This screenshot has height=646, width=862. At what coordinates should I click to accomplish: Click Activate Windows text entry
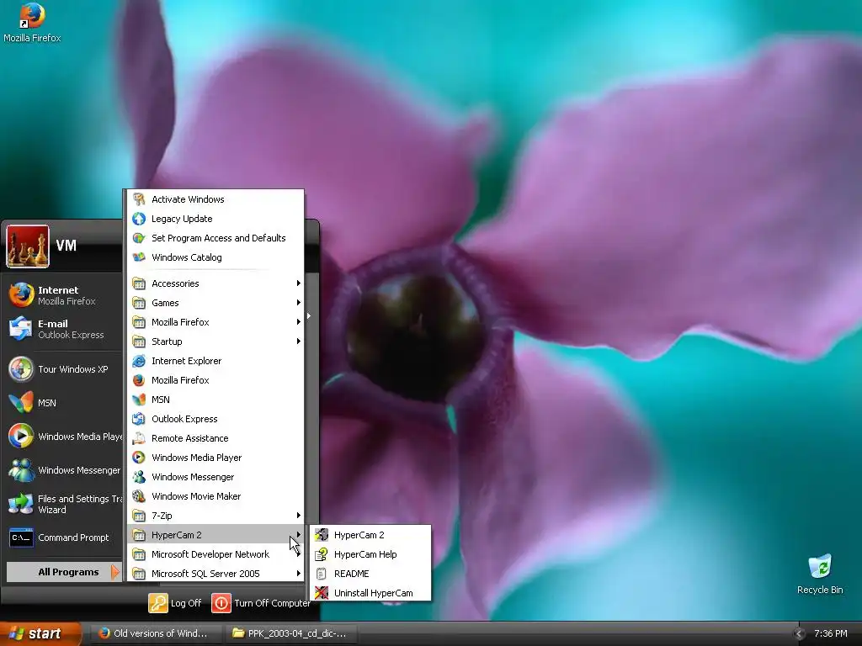188,199
